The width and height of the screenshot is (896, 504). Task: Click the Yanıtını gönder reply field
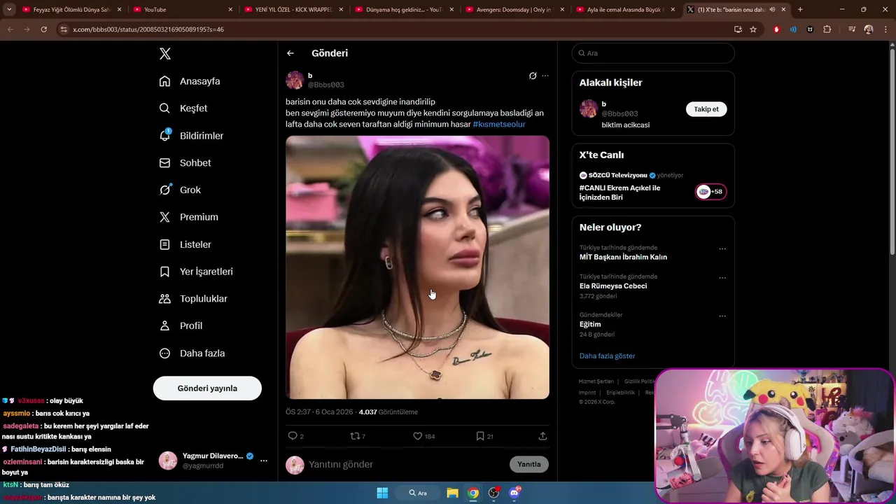(406, 464)
